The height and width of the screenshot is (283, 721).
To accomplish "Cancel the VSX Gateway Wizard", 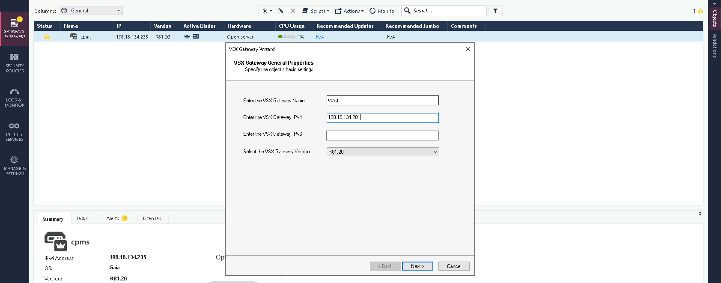I will click(x=454, y=266).
